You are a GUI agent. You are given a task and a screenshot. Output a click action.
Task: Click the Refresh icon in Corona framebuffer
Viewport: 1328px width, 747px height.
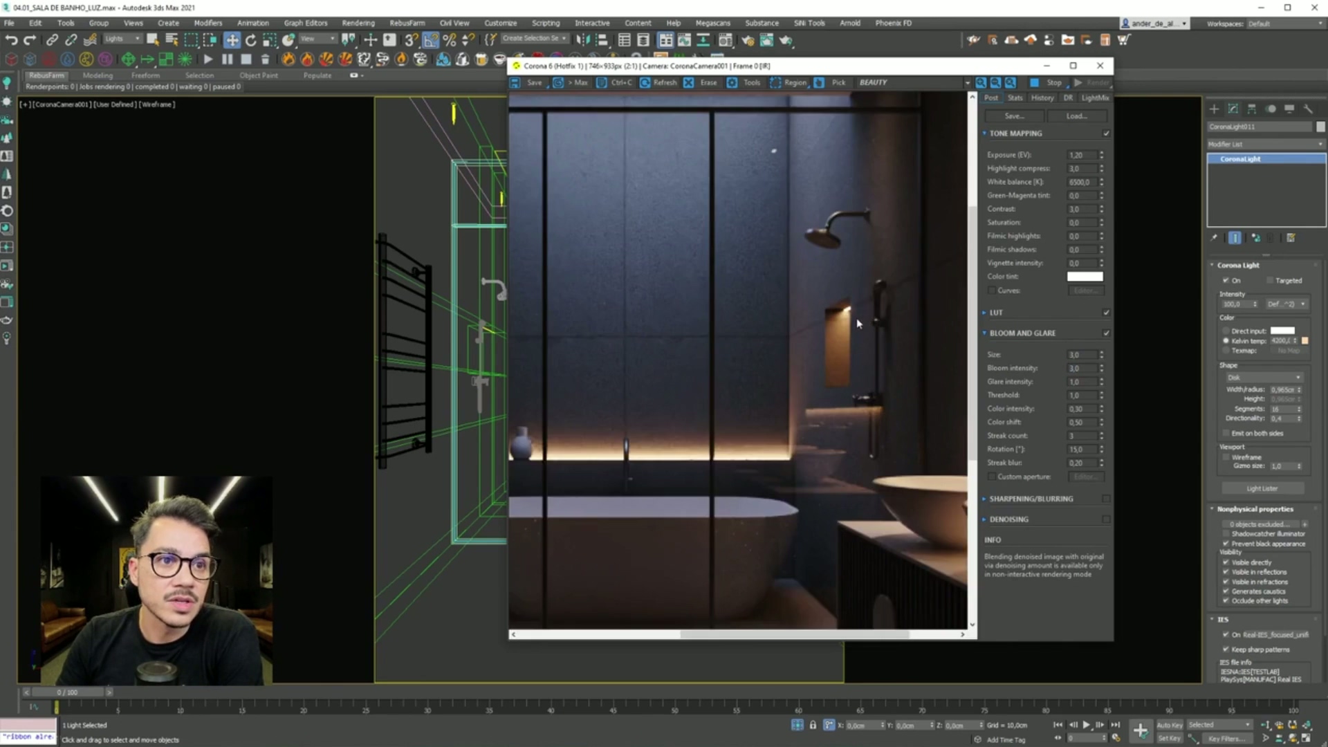[x=645, y=82]
